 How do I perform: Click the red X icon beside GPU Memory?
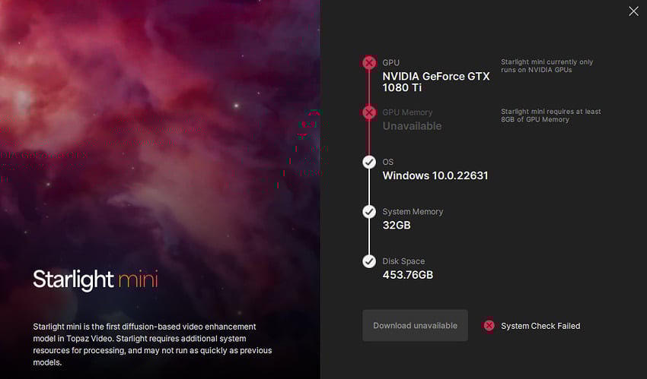tap(369, 112)
